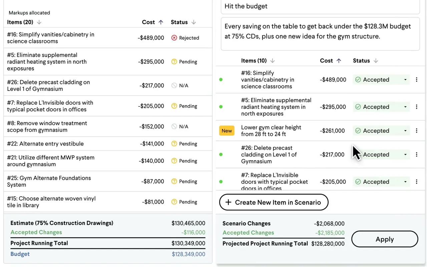Viewport: 427px width, 267px height.
Task: Click the 'Markups allocated' label
Action: point(29,13)
